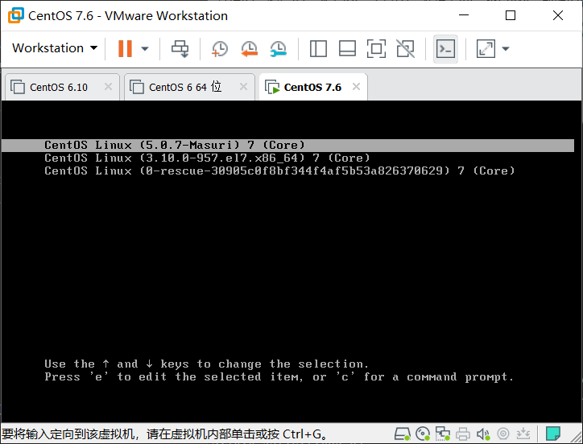Image resolution: width=583 pixels, height=444 pixels.
Task: Pause the virtual machine
Action: (125, 48)
